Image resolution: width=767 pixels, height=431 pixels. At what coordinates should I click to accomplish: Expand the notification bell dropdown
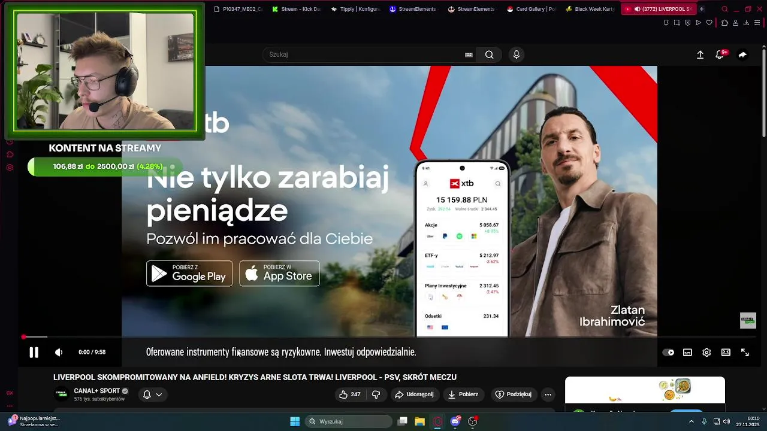pyautogui.click(x=152, y=394)
